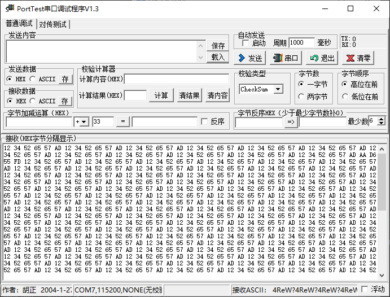Click the 存 button in 接收数据 group

pyautogui.click(x=65, y=101)
